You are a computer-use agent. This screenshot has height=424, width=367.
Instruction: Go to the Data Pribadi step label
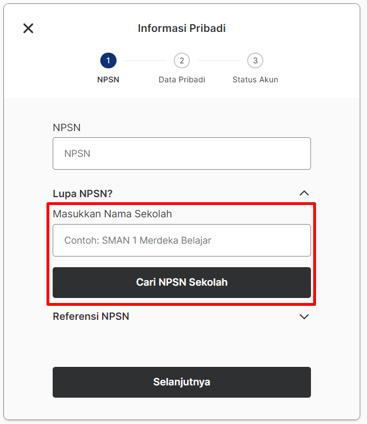pyautogui.click(x=182, y=80)
